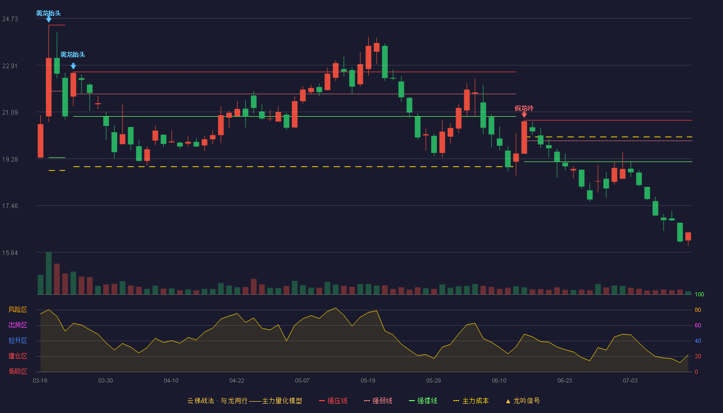Click the 05-19 date label
The image size is (723, 413).
tap(368, 380)
